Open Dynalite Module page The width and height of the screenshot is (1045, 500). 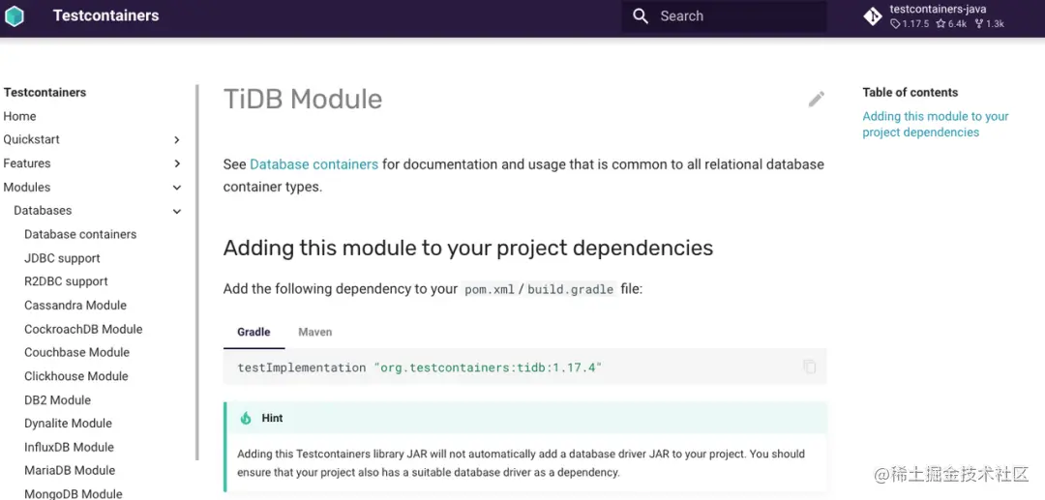(68, 424)
